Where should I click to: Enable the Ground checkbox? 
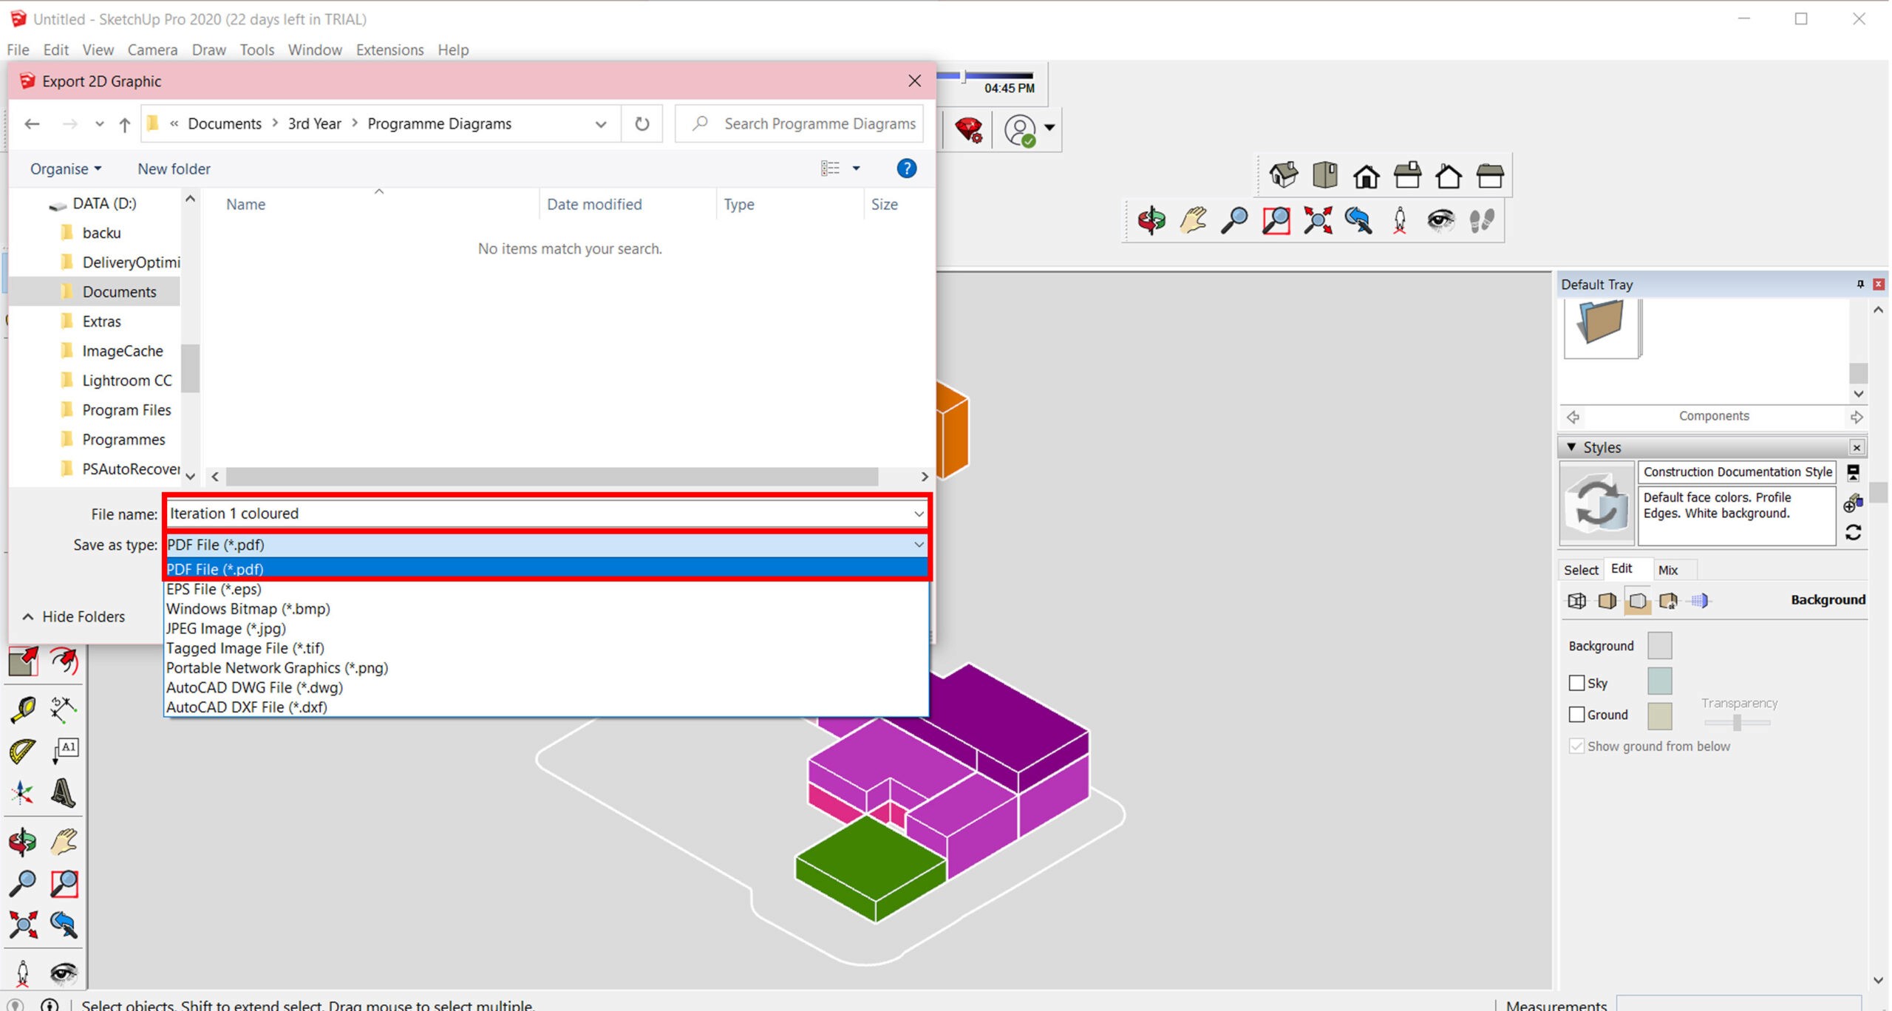point(1576,715)
